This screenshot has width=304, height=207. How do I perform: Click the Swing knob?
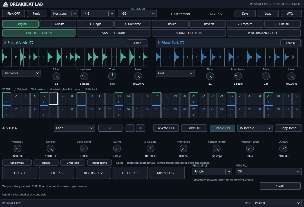pos(117,148)
